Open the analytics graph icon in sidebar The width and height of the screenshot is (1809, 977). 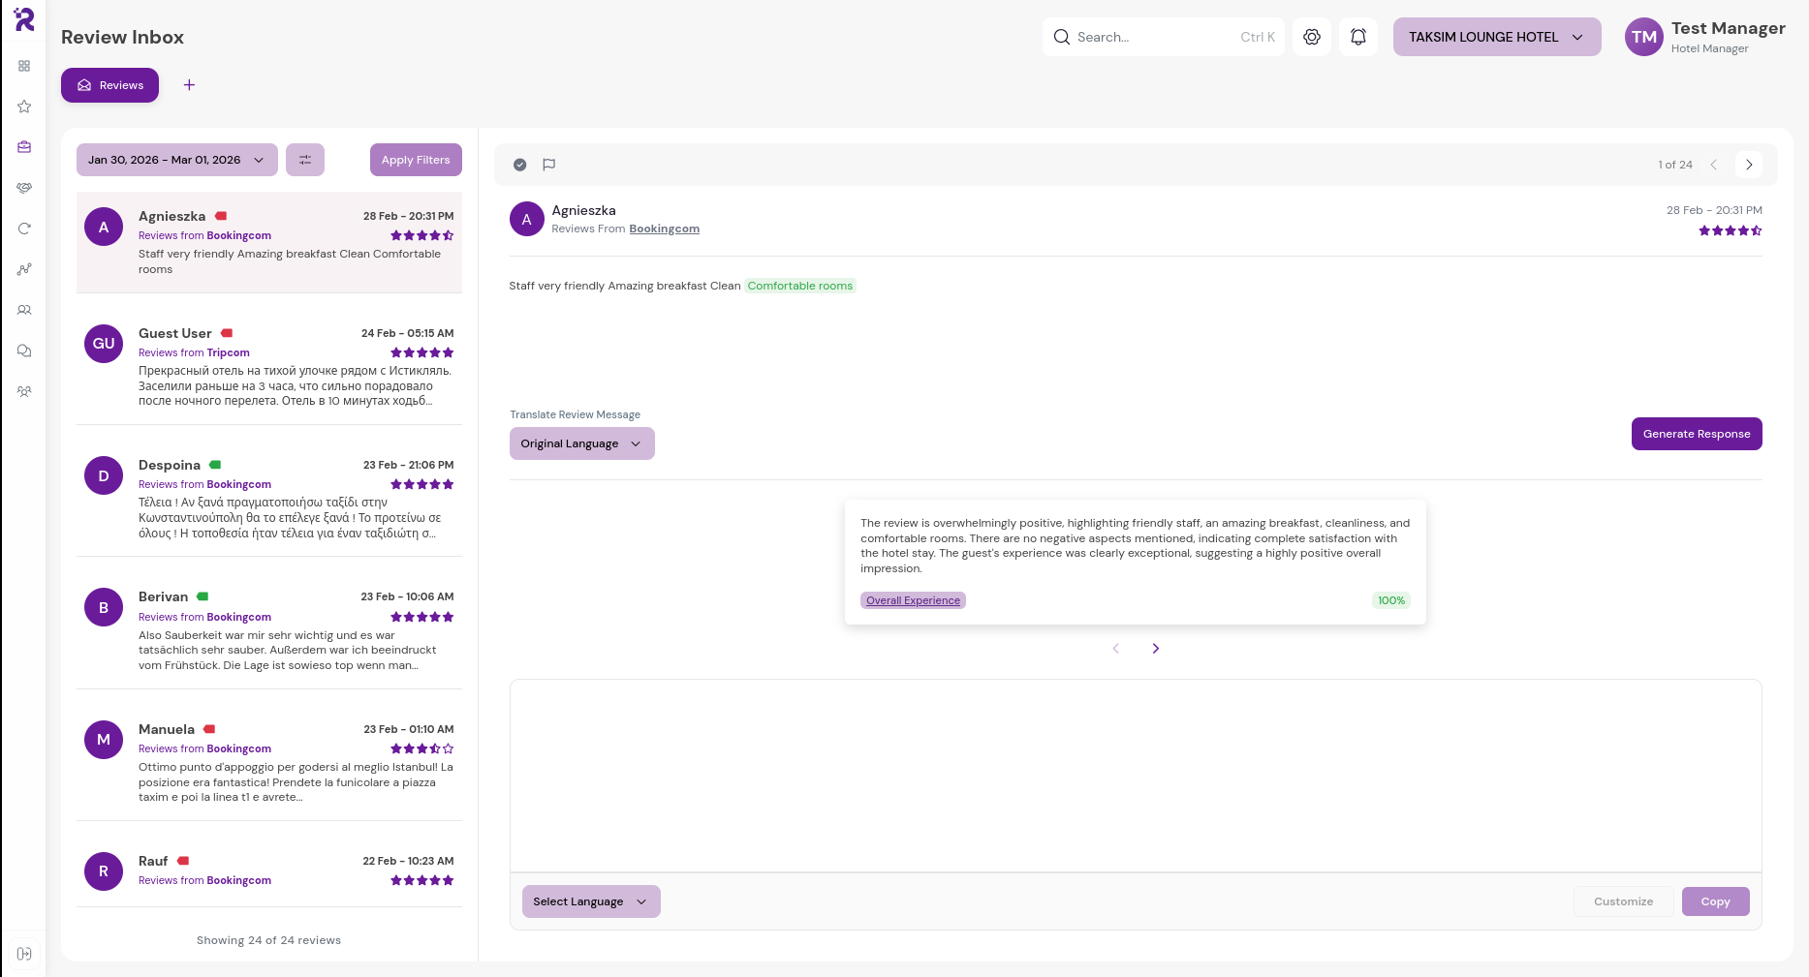click(25, 269)
